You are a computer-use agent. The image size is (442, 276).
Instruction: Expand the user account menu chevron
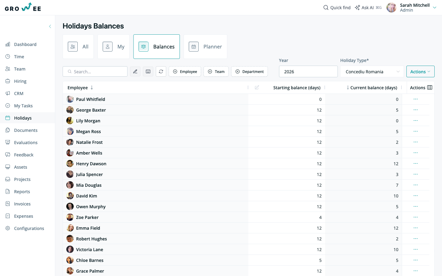click(x=435, y=8)
